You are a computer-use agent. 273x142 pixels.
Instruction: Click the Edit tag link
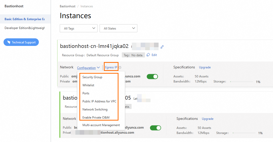click(x=154, y=55)
